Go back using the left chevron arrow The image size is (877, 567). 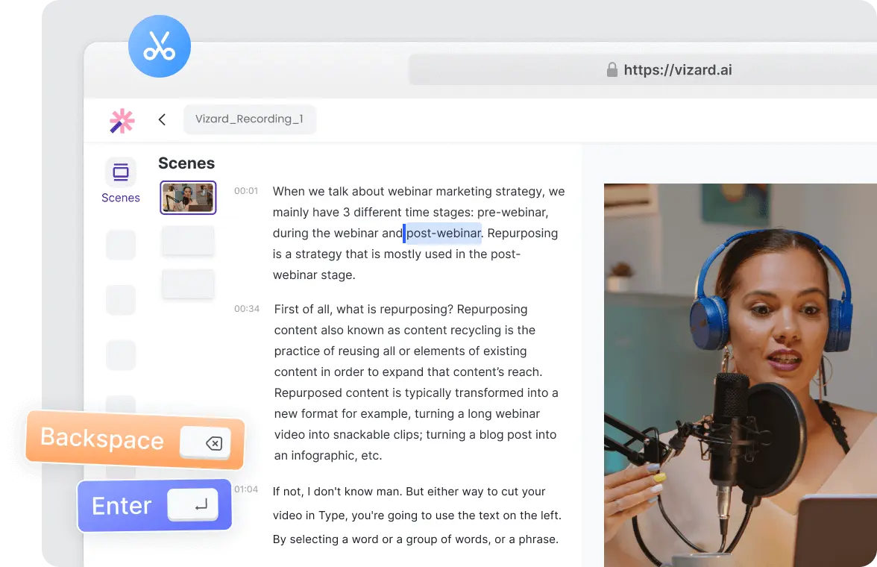click(163, 119)
